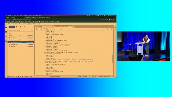Viewport: 172px width, 97px height.
Task: Open the Extension Manager puzzle icon
Action: (x=6, y=41)
